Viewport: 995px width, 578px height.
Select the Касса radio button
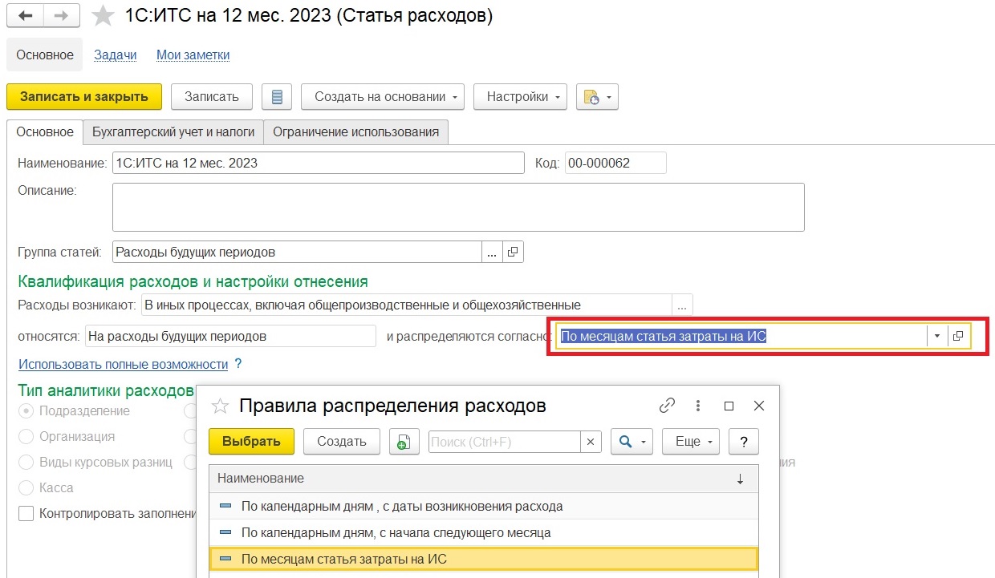click(x=26, y=487)
